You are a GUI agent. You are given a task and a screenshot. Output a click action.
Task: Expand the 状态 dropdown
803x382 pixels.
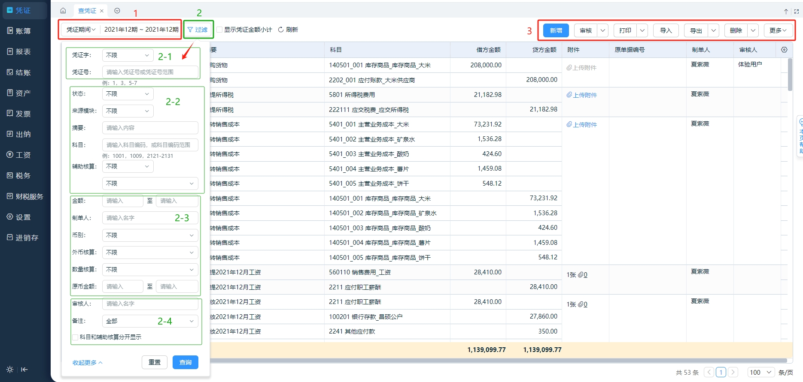click(x=128, y=94)
